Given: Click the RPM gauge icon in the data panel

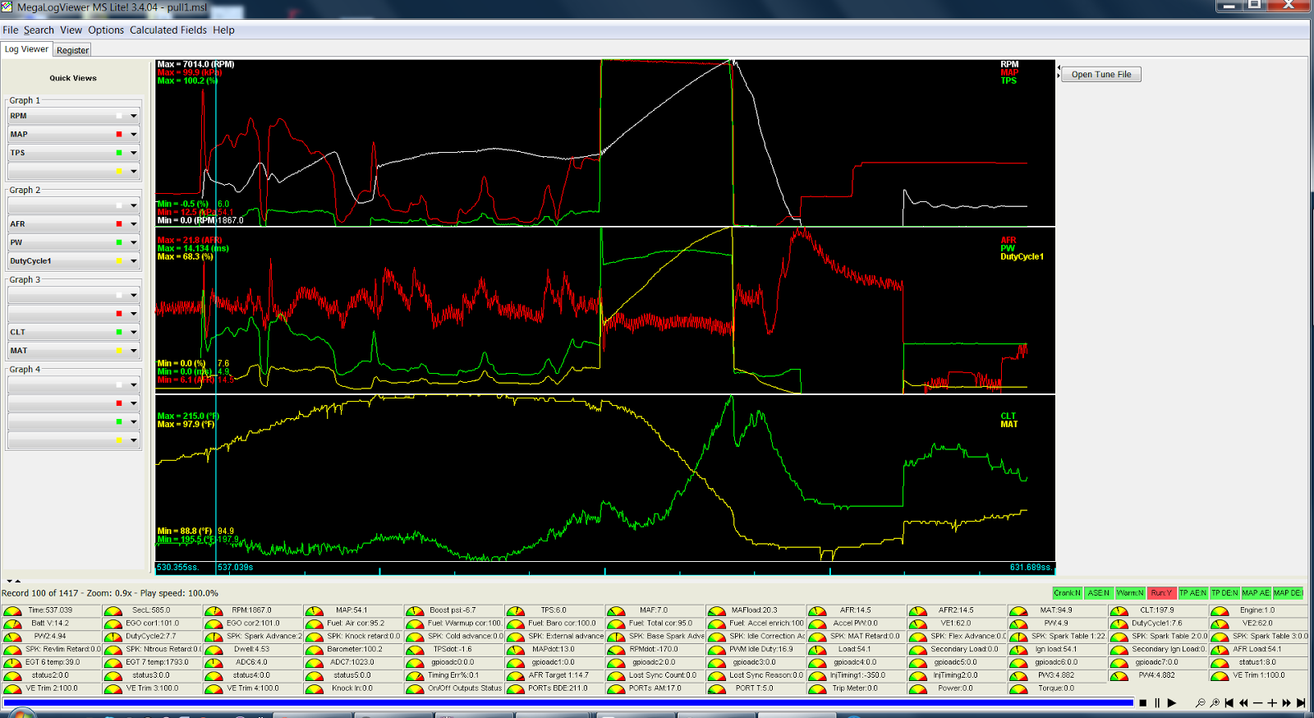Looking at the screenshot, I should [x=214, y=610].
